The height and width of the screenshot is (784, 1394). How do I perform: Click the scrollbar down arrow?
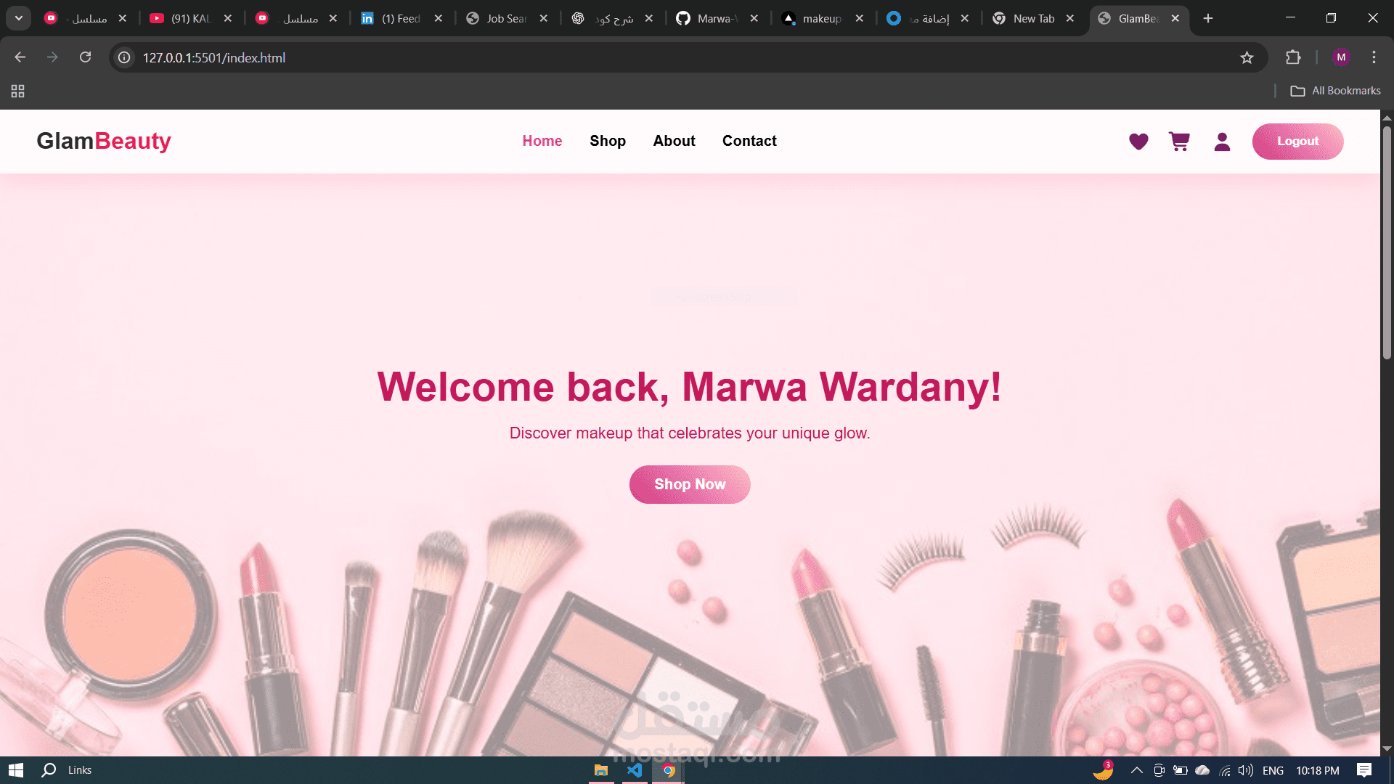click(x=1387, y=750)
